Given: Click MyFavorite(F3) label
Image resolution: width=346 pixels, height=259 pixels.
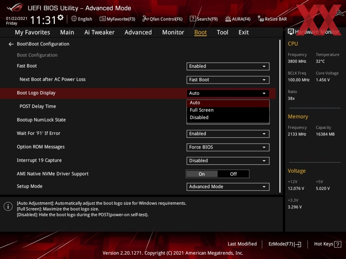Looking at the screenshot, I should 121,19.
